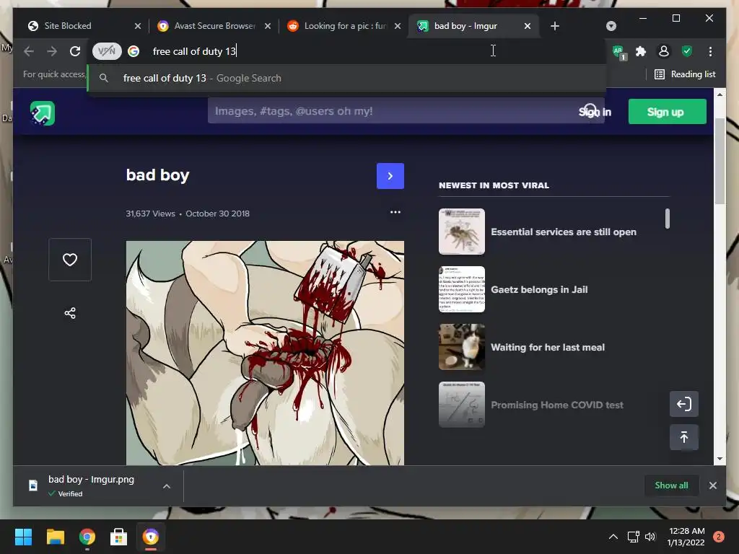Open the Reading list panel
739x554 pixels.
(x=685, y=74)
